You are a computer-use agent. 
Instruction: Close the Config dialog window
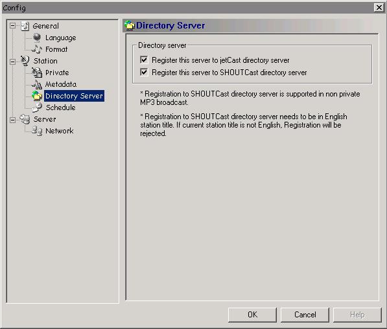click(x=379, y=8)
